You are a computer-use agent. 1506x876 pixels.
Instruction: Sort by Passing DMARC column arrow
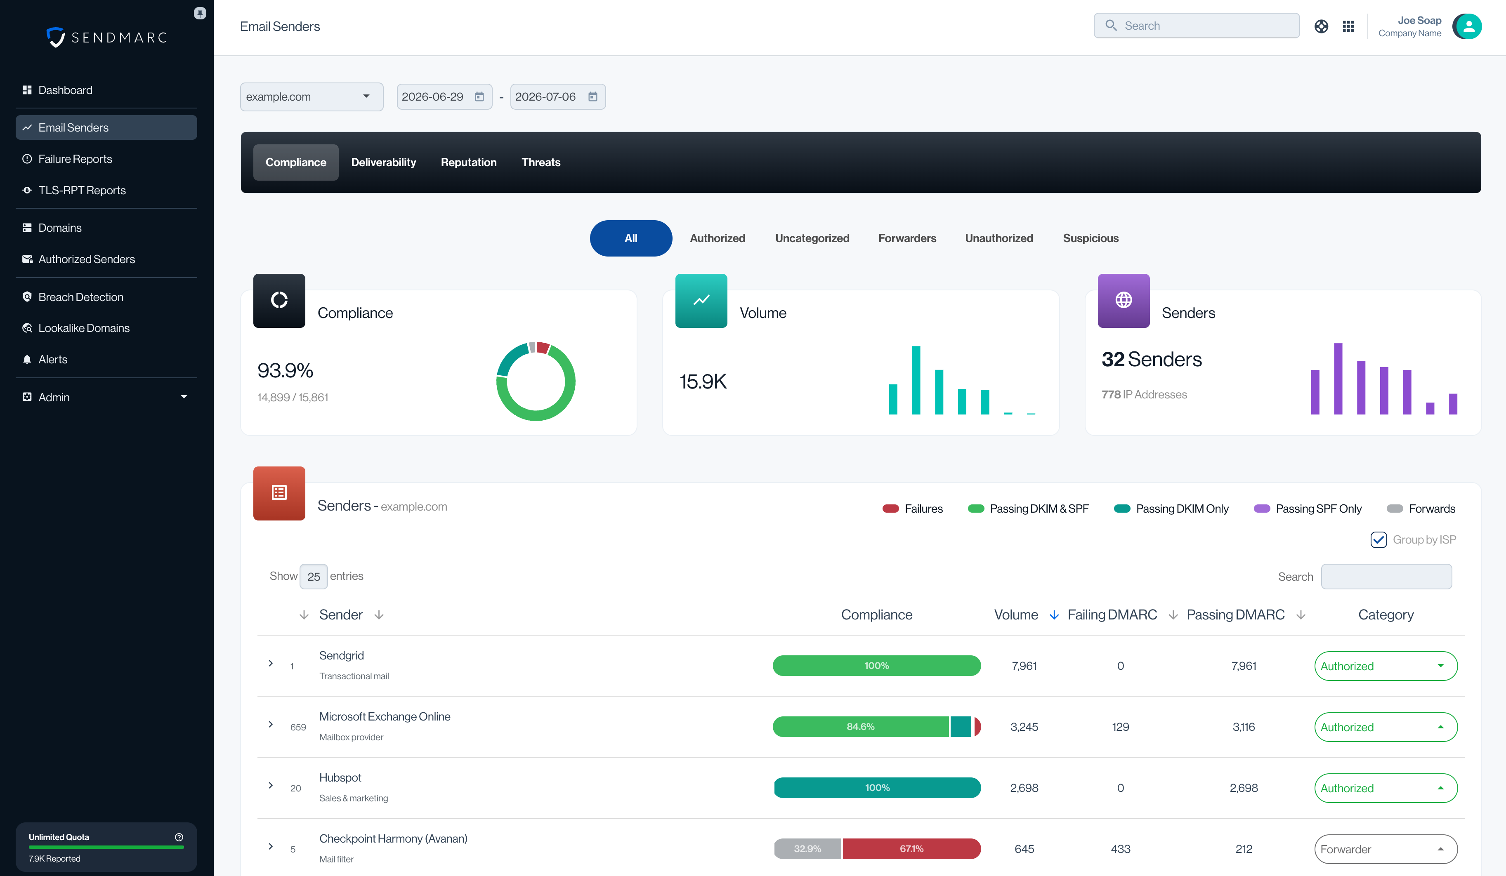click(1301, 615)
